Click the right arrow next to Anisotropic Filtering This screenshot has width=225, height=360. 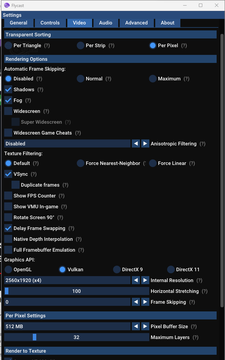[x=145, y=143]
